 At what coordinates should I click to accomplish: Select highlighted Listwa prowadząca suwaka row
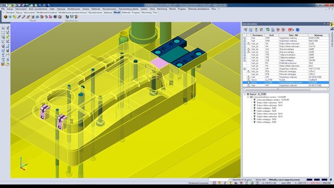coord(285,83)
